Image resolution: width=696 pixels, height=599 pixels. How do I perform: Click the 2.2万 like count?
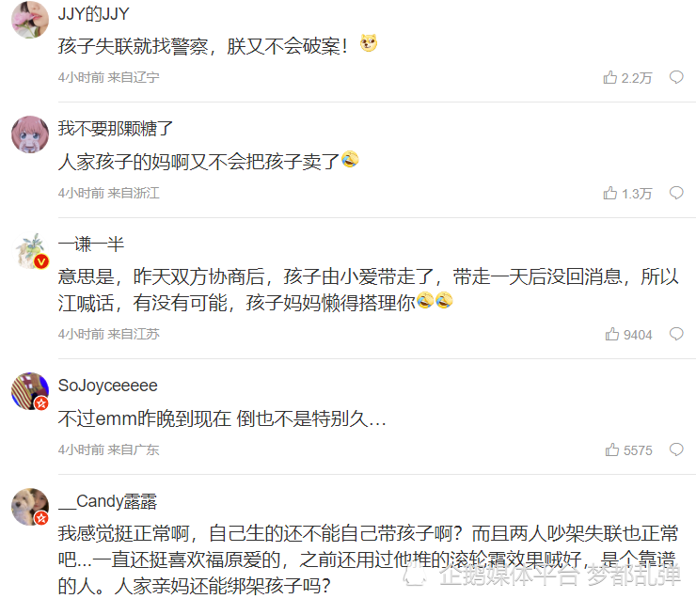(x=637, y=78)
